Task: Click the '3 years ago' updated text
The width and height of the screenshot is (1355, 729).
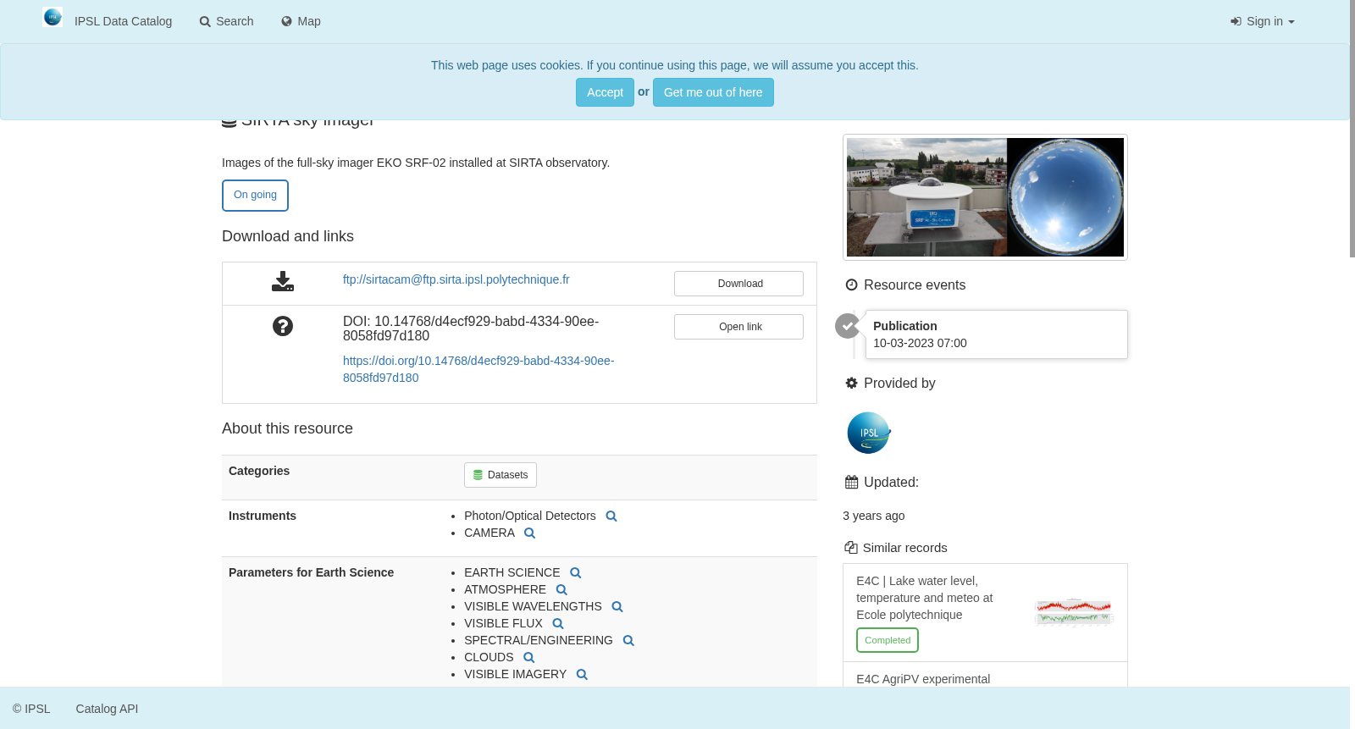Action: coord(873,516)
